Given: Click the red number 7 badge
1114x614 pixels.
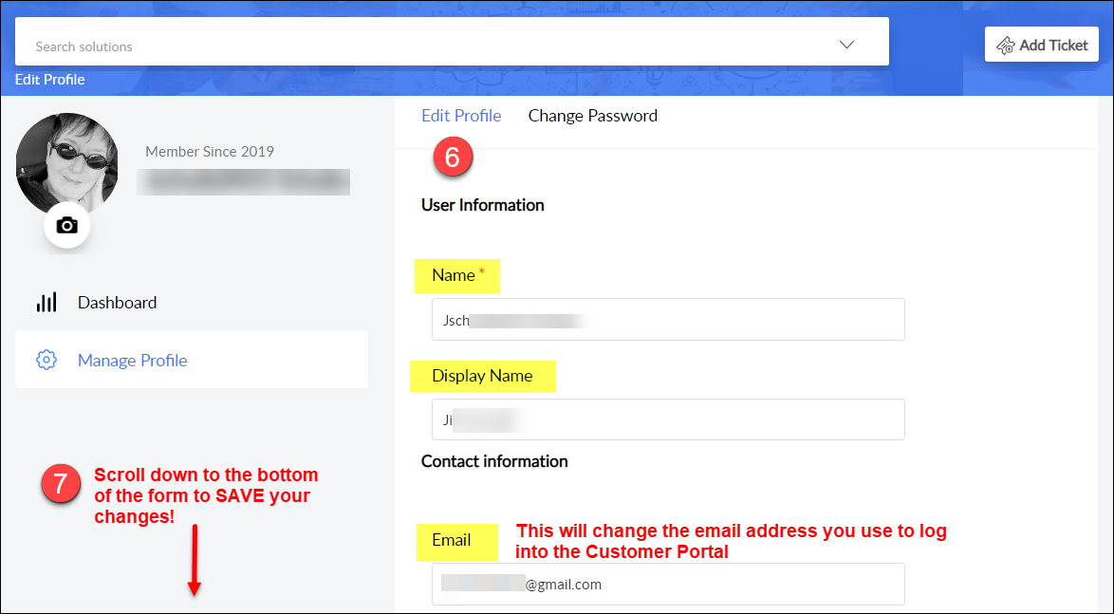Looking at the screenshot, I should coord(60,484).
